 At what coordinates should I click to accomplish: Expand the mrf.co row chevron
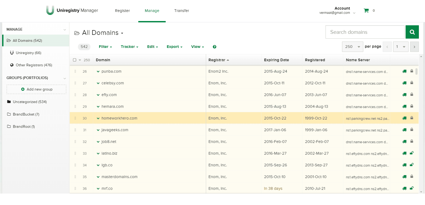point(98,189)
